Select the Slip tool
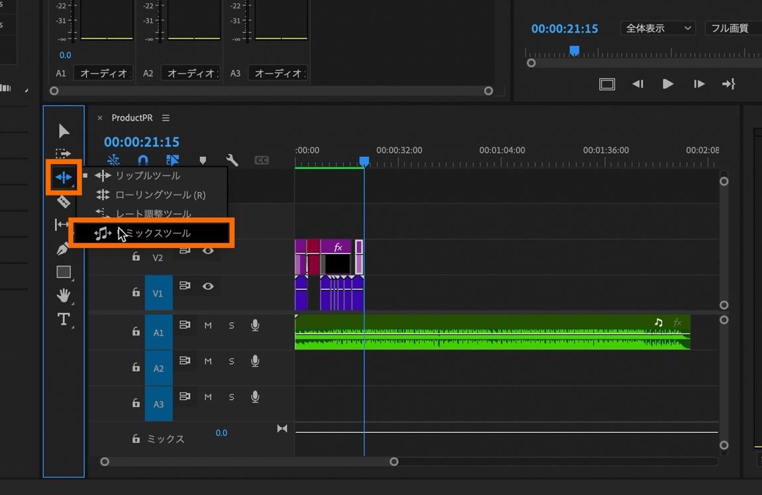The image size is (762, 495). click(x=62, y=224)
